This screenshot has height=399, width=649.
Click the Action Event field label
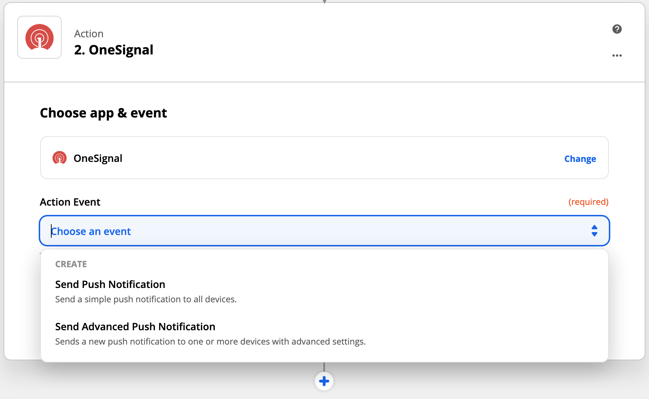click(70, 202)
